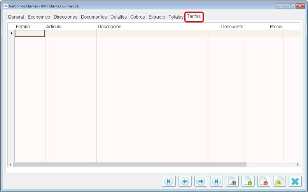The image size is (308, 192).
Task: Click the app icon in the title bar
Action: point(5,6)
